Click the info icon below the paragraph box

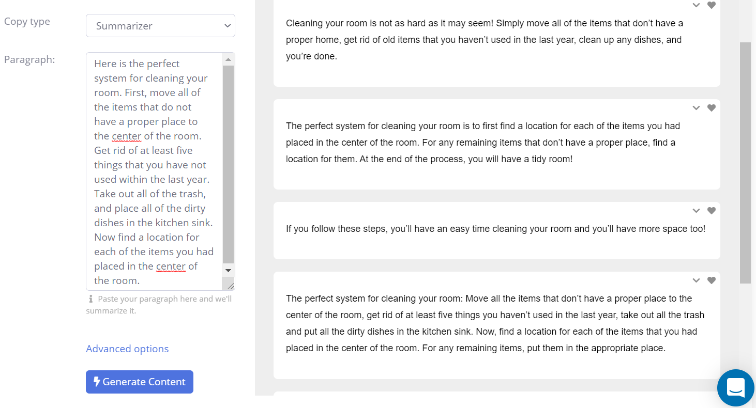tap(90, 299)
